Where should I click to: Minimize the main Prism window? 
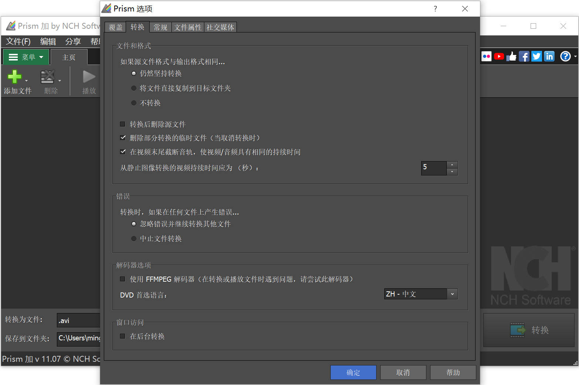coord(503,26)
